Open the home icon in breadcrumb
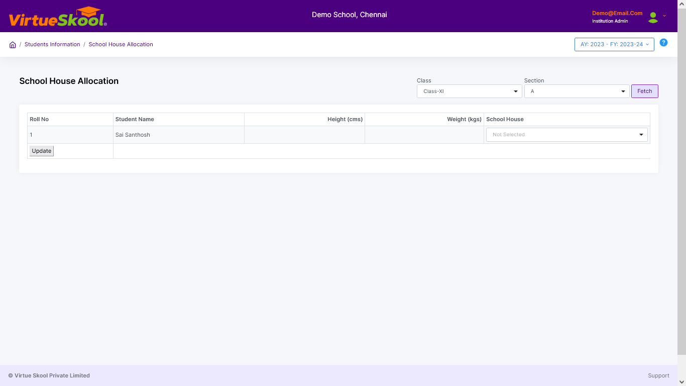The width and height of the screenshot is (686, 386). (13, 45)
